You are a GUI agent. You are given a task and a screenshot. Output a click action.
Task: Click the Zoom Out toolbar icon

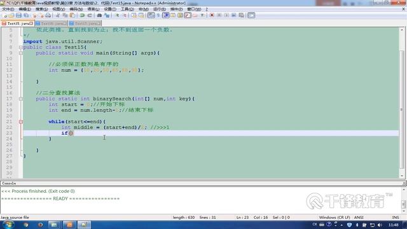coord(125,15)
